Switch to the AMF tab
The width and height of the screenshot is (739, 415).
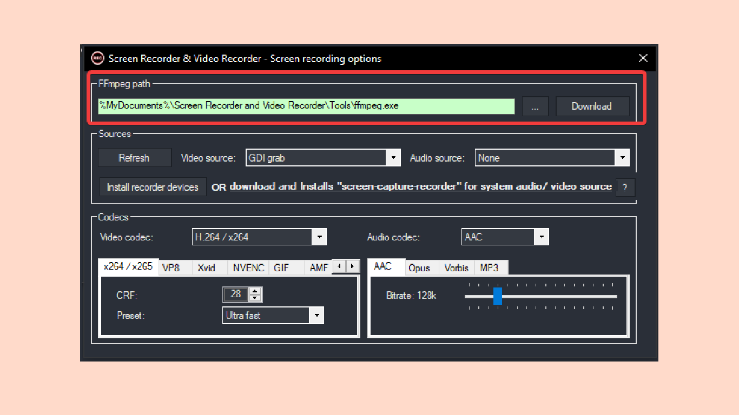click(x=319, y=267)
